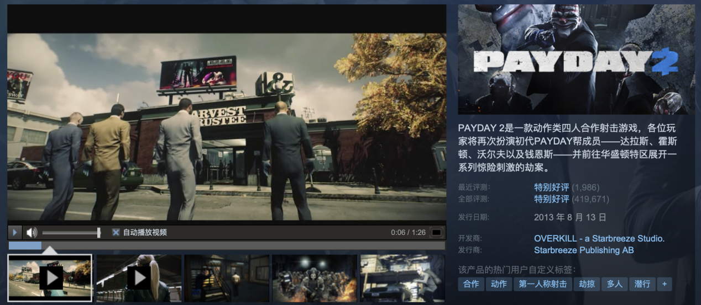701x305 pixels.
Task: Click the 合作 tag
Action: [x=471, y=284]
